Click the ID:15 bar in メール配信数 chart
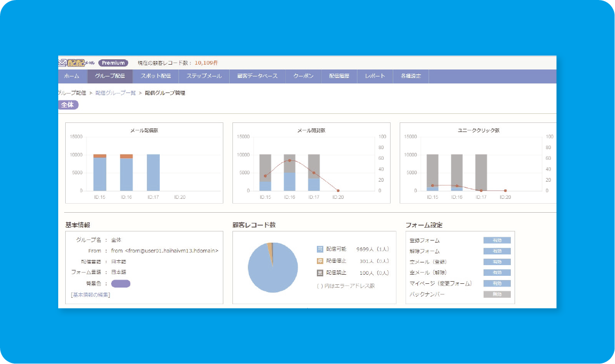 (99, 173)
